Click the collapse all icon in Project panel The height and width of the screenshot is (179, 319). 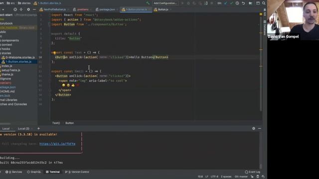(x=21, y=9)
